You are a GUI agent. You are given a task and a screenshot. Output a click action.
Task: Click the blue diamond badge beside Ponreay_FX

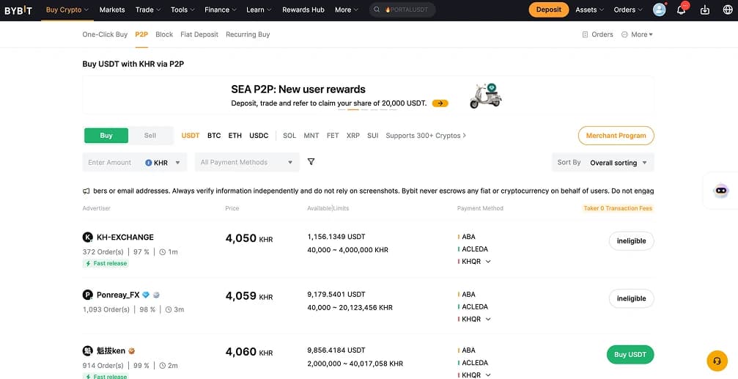click(146, 295)
